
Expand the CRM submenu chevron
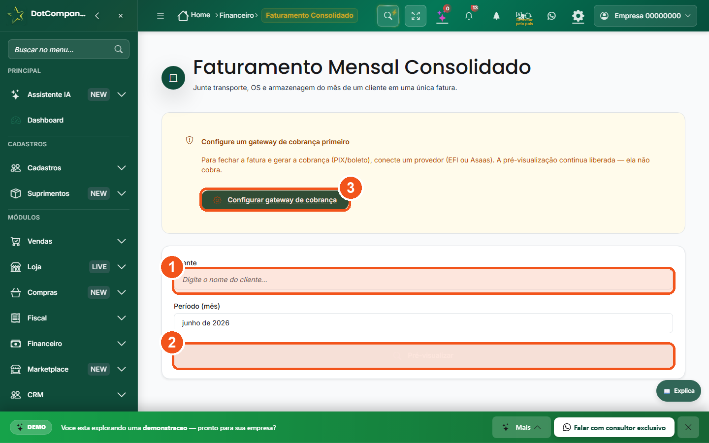122,395
